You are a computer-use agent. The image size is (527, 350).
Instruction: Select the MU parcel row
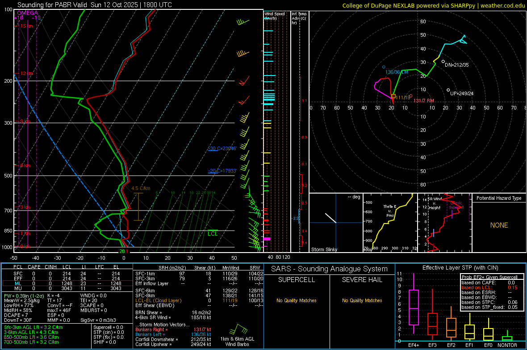click(67, 288)
